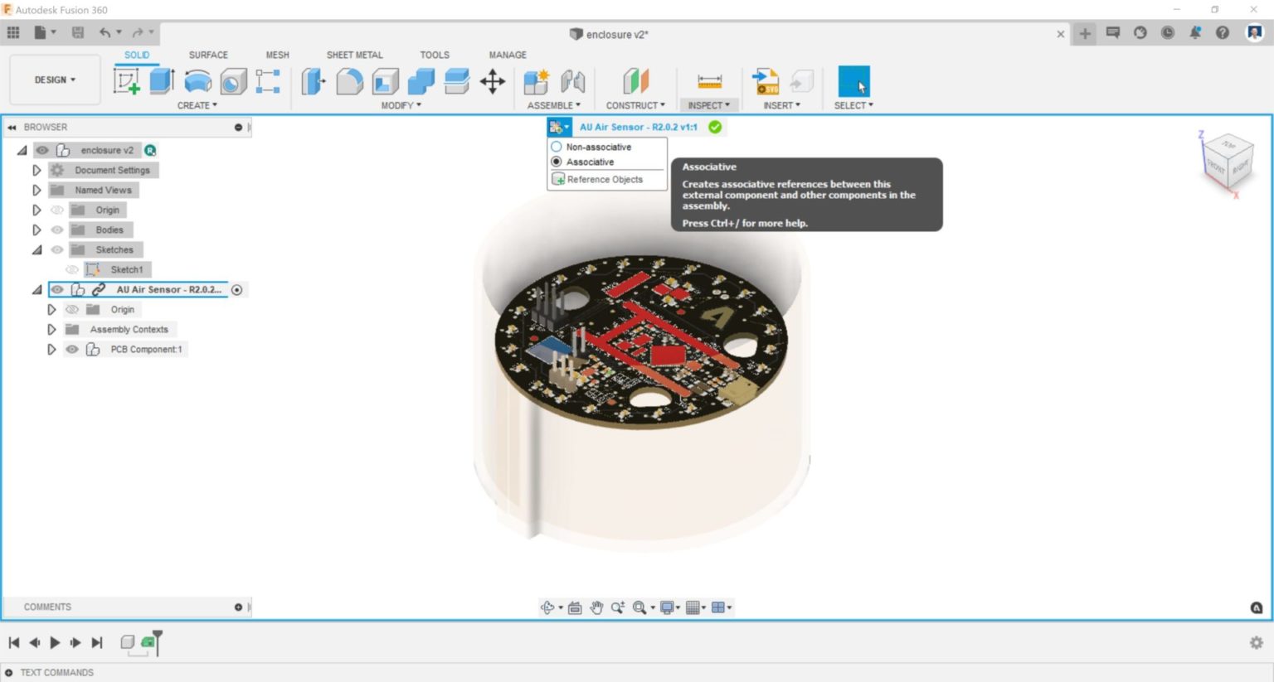Hide the Sketch1 item with its eye toggle
The width and height of the screenshot is (1274, 682).
point(72,268)
